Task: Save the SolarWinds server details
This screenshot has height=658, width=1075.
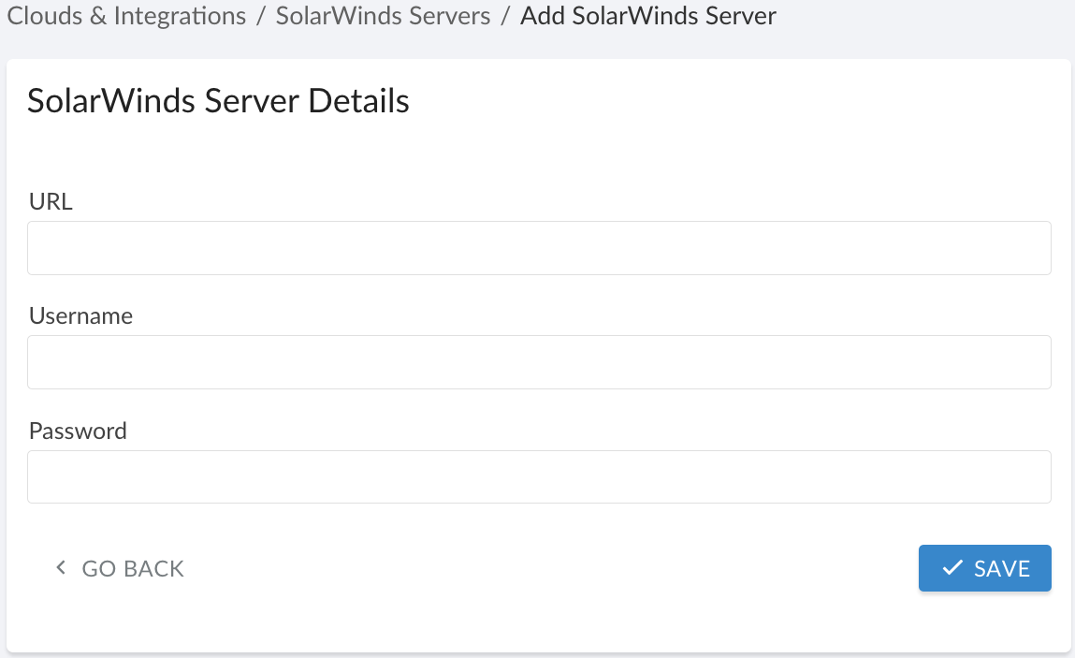Action: click(x=984, y=567)
